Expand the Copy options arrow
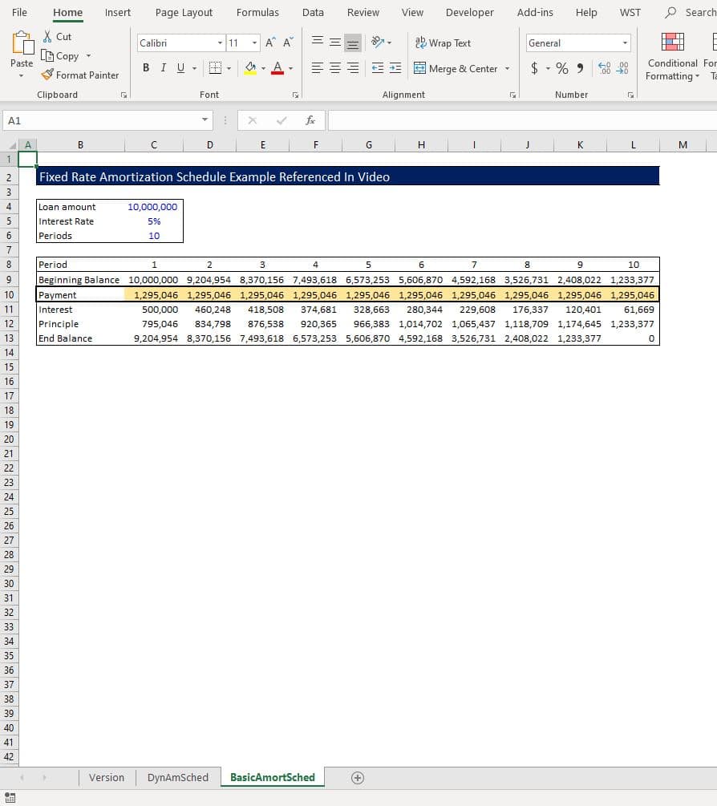Image resolution: width=717 pixels, height=806 pixels. [88, 55]
